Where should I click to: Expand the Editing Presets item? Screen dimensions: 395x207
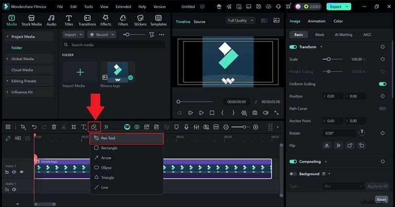tap(7, 81)
